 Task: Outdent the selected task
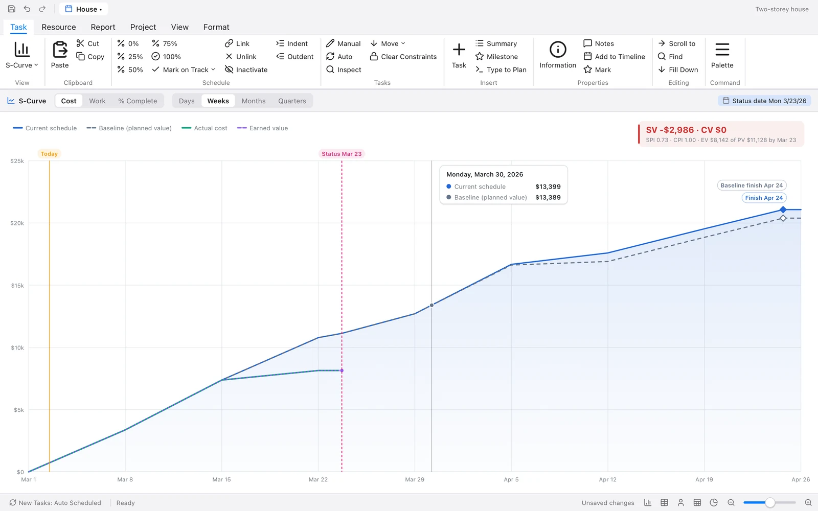point(295,57)
